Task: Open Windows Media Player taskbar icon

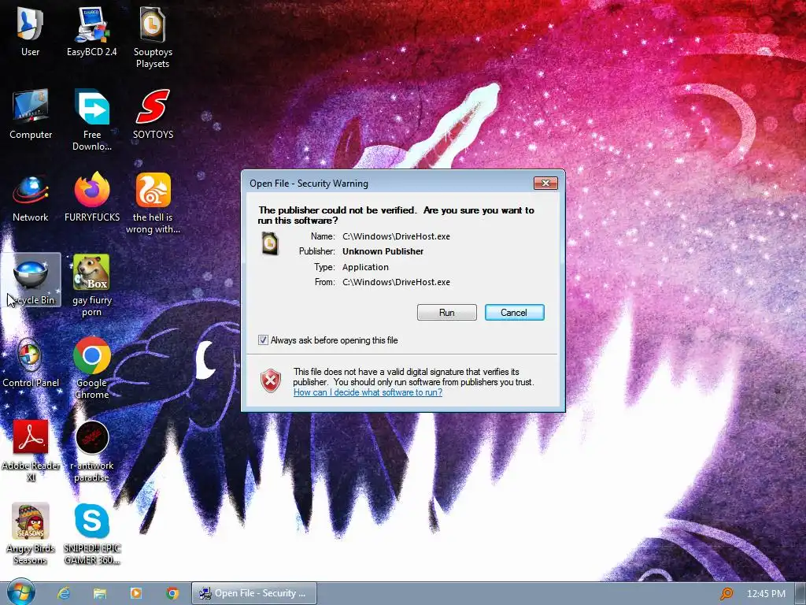Action: [136, 593]
